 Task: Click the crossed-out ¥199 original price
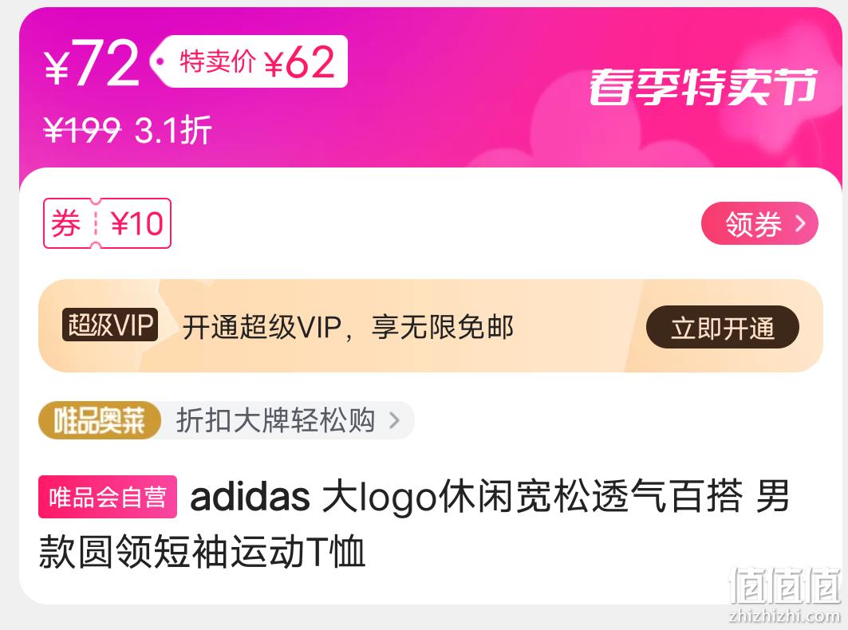[82, 130]
